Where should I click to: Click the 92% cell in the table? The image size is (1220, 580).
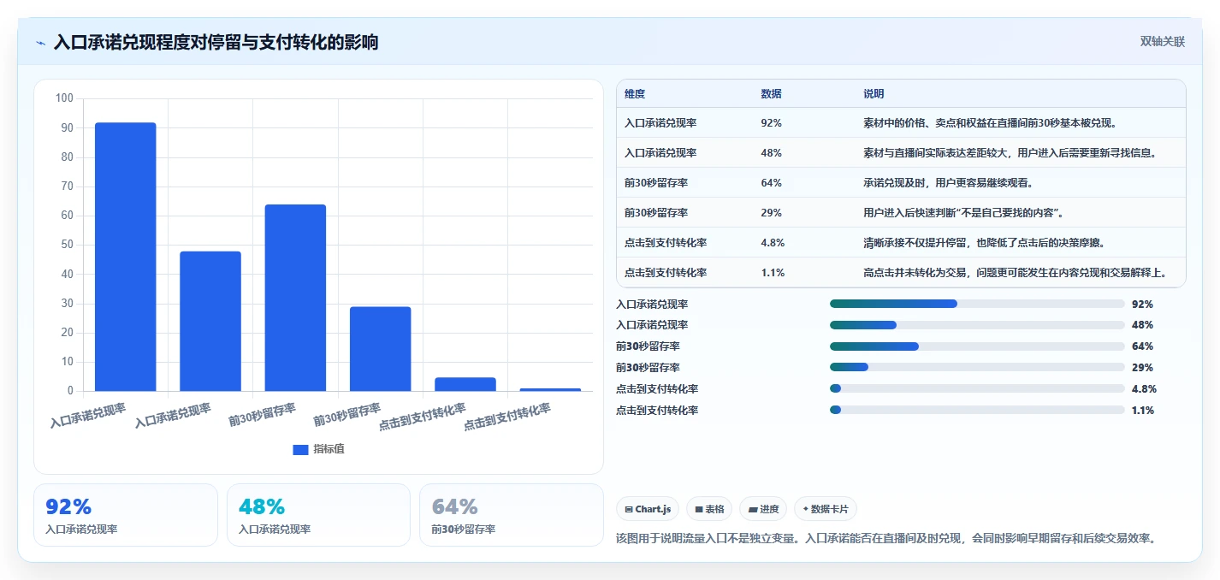pos(771,123)
